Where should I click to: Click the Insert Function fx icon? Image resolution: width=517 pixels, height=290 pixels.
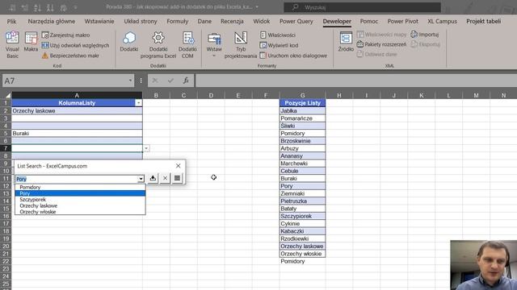tap(186, 81)
